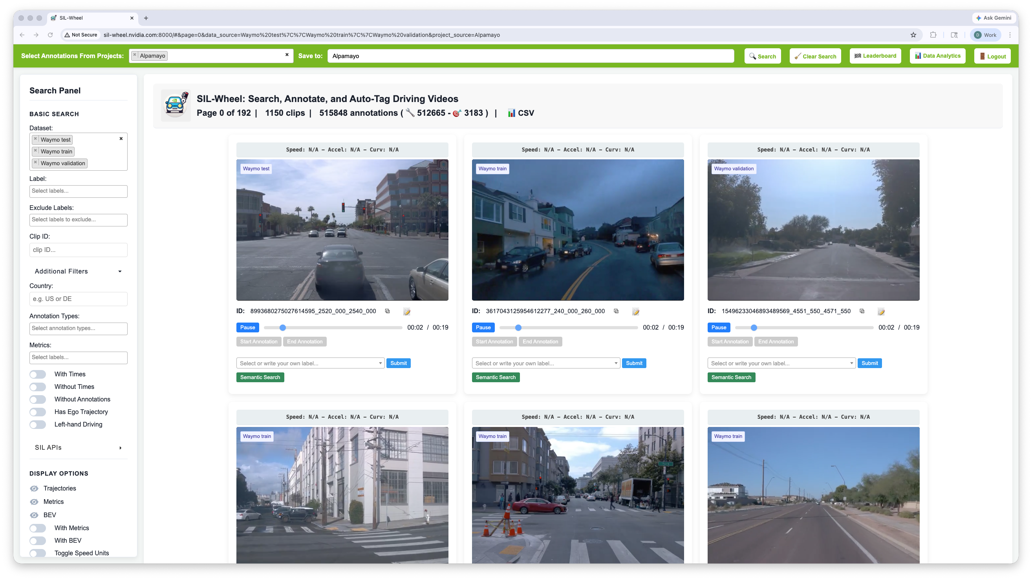Open the browser extensions icon
Image resolution: width=1032 pixels, height=580 pixels.
pos(933,35)
